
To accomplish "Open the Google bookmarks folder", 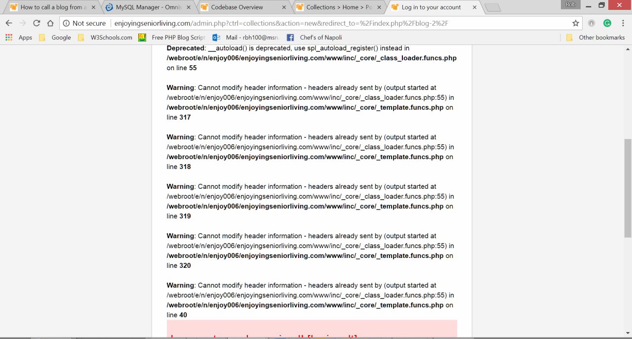I will tap(55, 38).
